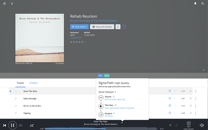Viewport: 208px width, 130px height.
Task: Favorite the album with heart icon
Action: (x=124, y=27)
